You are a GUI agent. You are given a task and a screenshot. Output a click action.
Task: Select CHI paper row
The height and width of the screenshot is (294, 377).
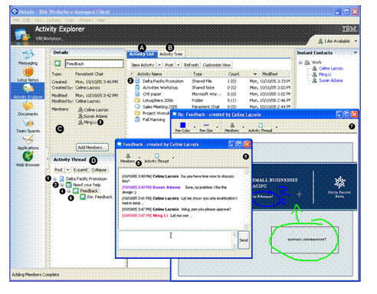click(212, 94)
